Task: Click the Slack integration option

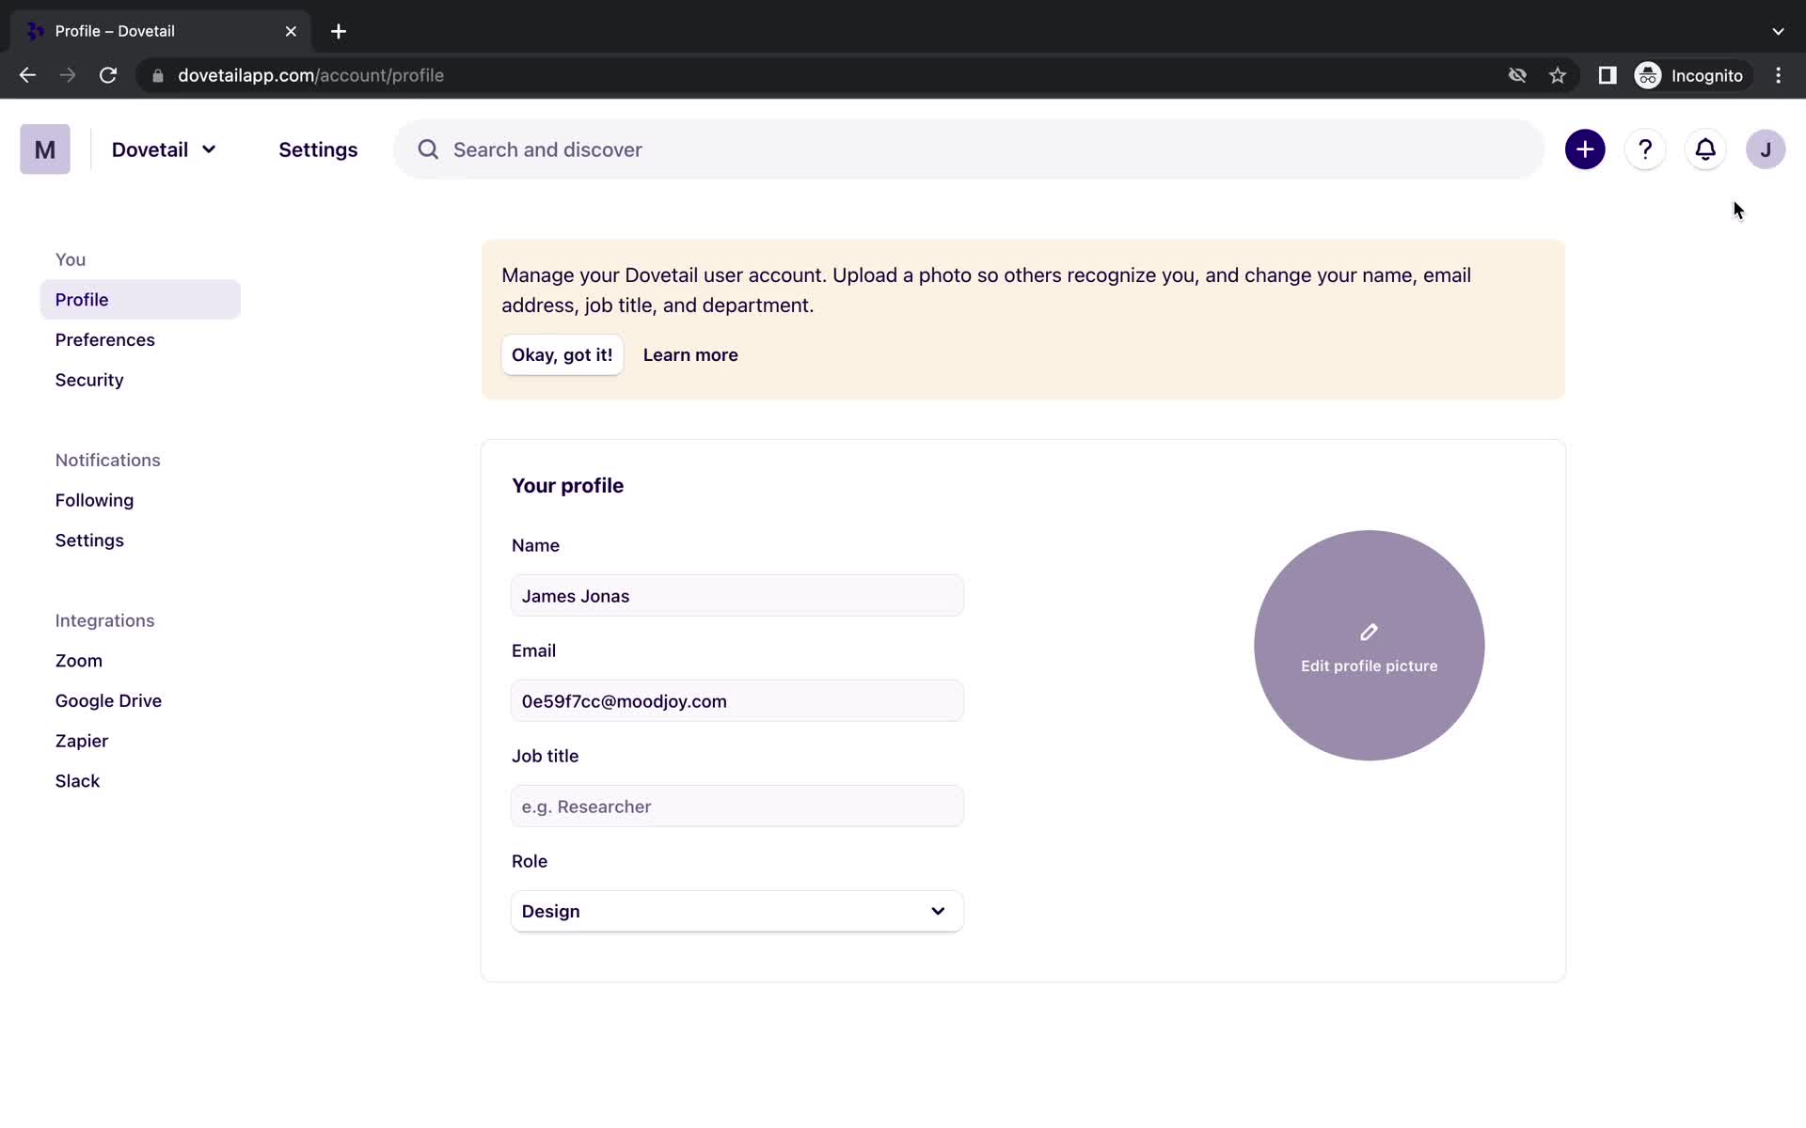Action: (x=77, y=779)
